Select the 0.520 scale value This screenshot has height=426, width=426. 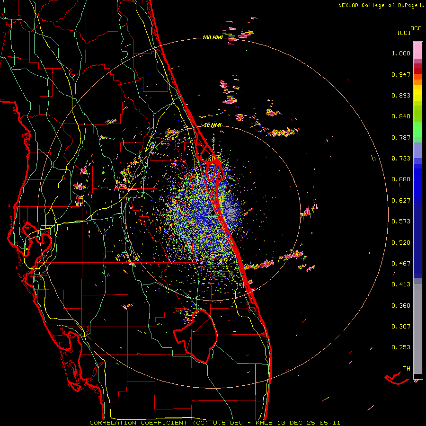pos(401,243)
